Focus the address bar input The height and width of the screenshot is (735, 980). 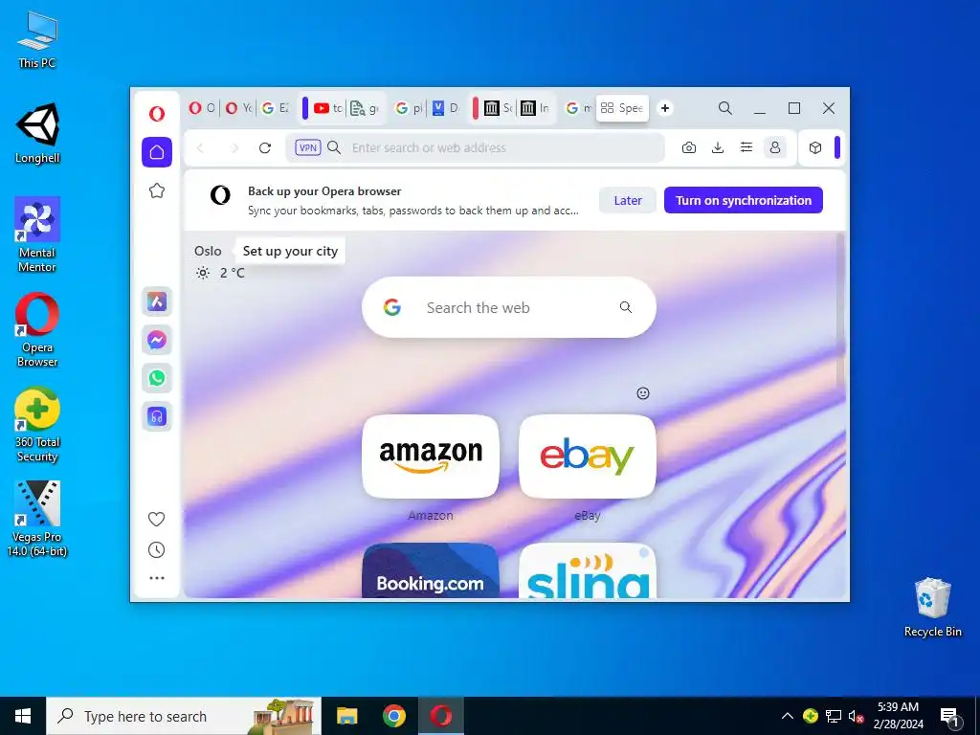point(475,148)
